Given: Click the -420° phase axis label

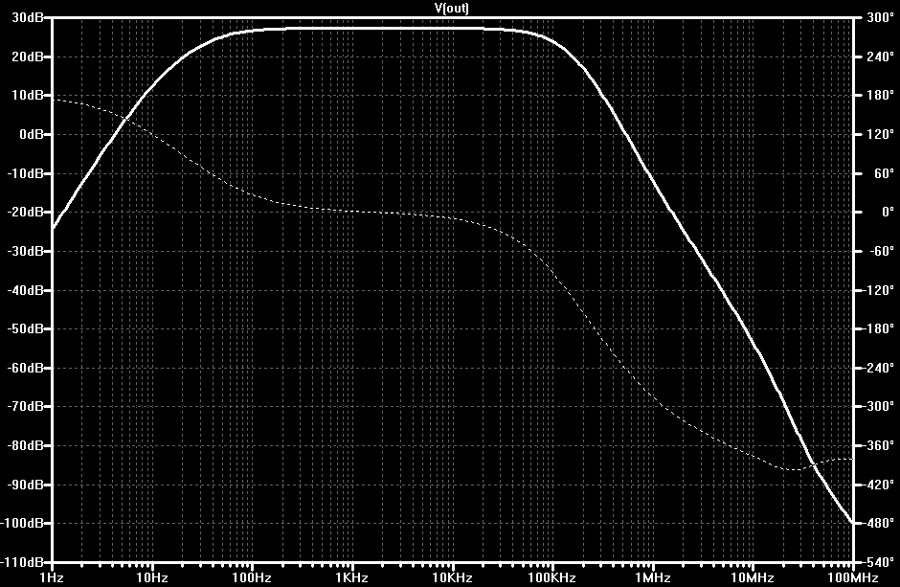Looking at the screenshot, I should (x=878, y=485).
